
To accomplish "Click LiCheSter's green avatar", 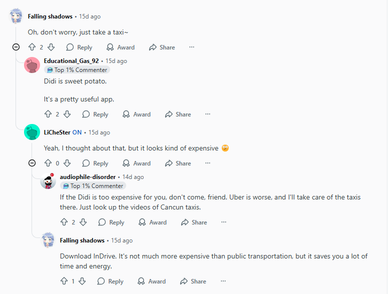I will pos(32,132).
